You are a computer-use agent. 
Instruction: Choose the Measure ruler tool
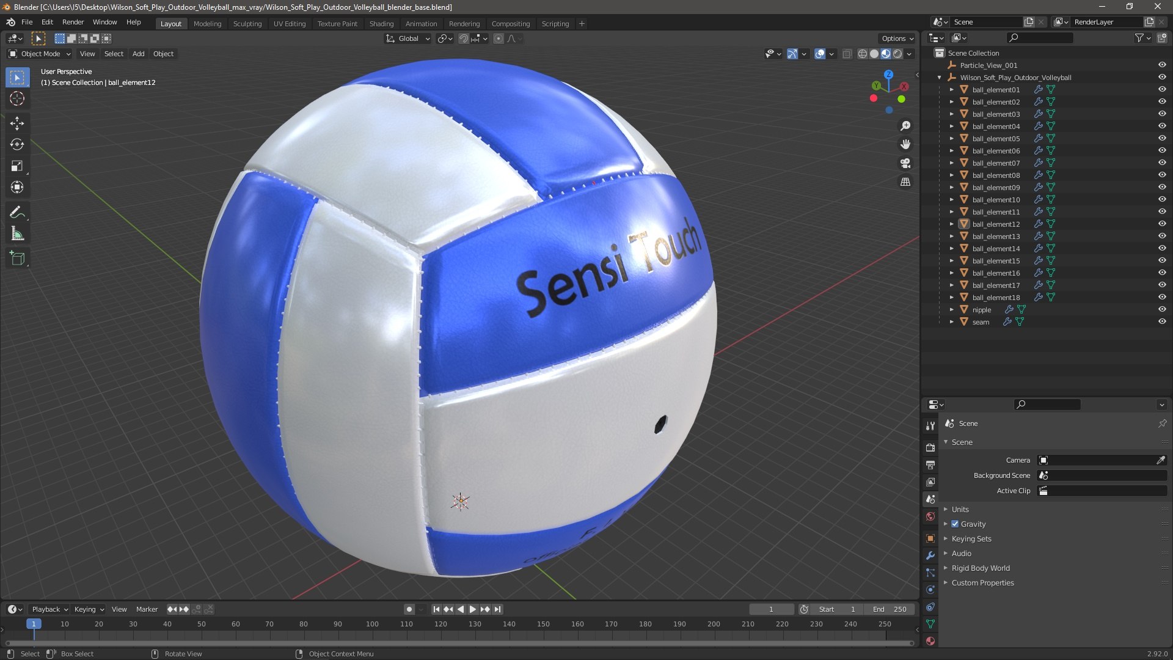pos(17,233)
